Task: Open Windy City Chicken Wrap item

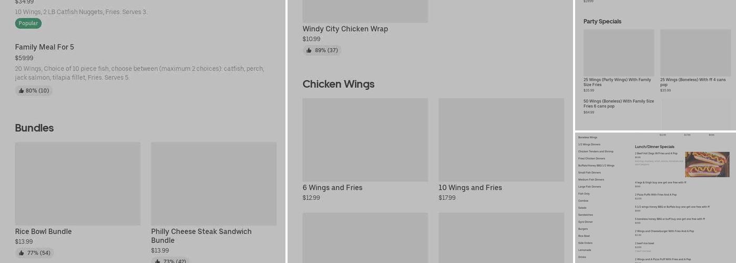Action: click(x=345, y=29)
